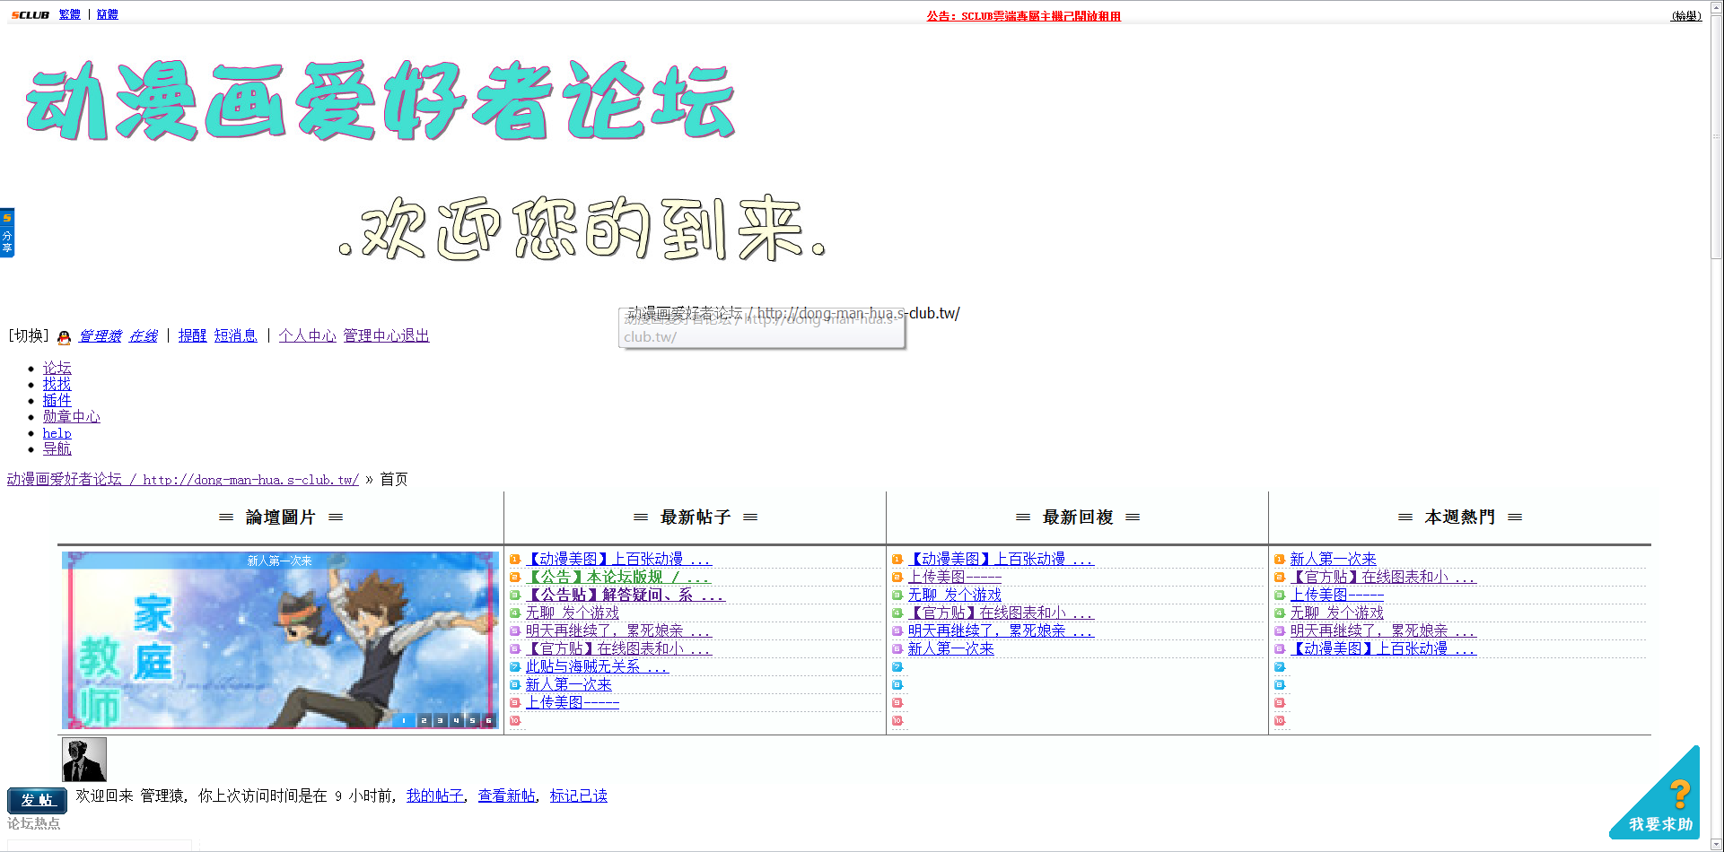Open 【动漫美图】上百张动漫 in 最新帖子
Image resolution: width=1724 pixels, height=852 pixels.
618,559
